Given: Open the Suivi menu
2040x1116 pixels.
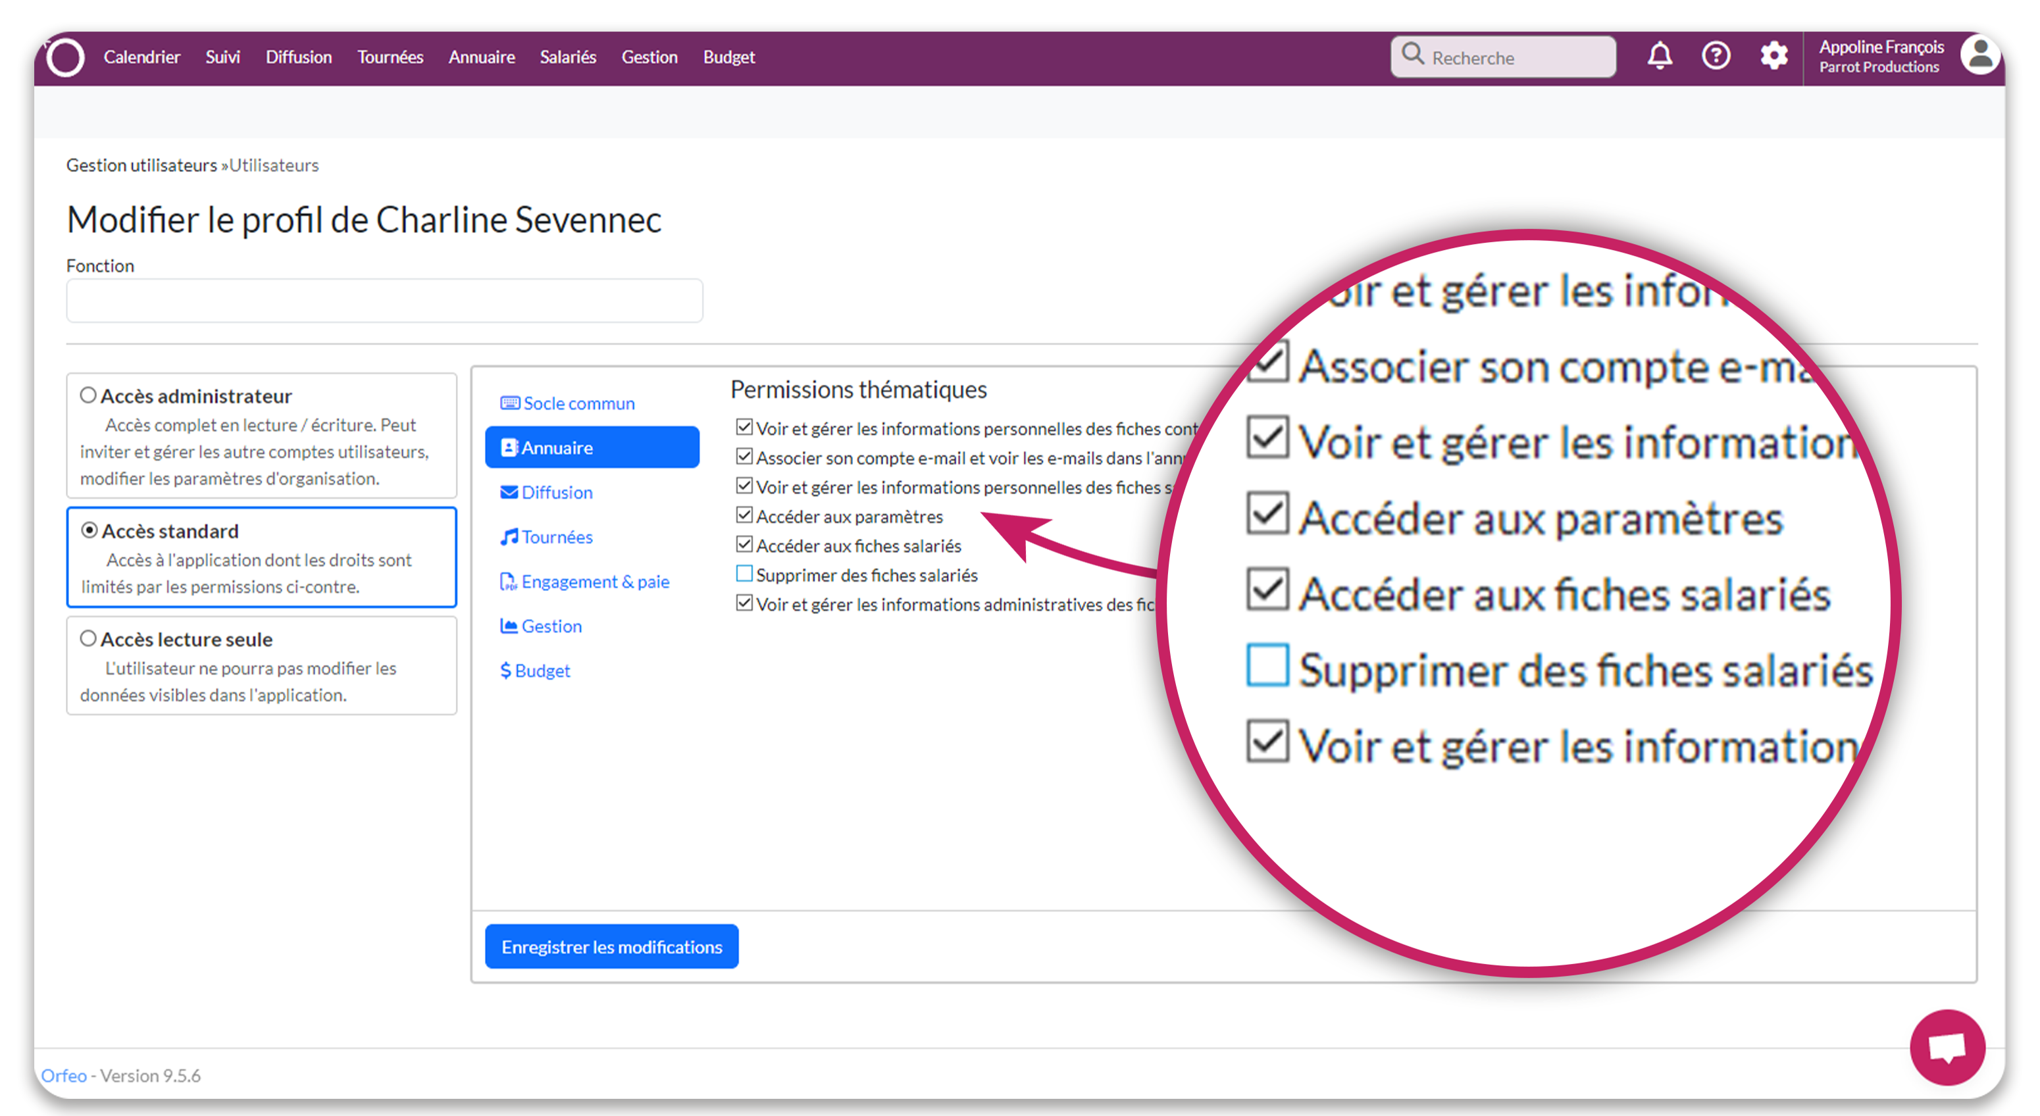Looking at the screenshot, I should coord(222,57).
